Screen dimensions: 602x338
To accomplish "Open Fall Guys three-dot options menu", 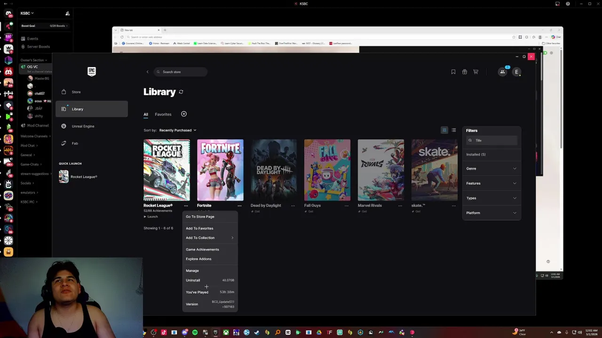I will (347, 206).
